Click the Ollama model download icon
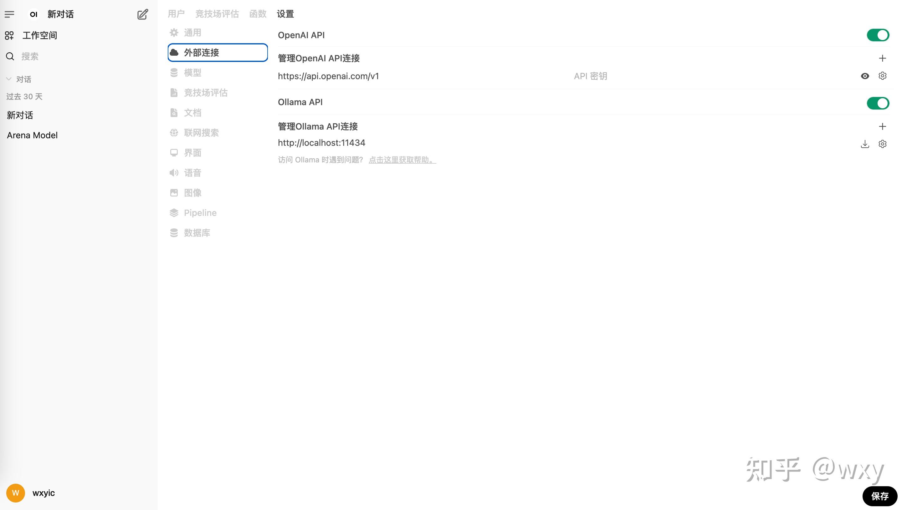The image size is (907, 510). [x=865, y=144]
